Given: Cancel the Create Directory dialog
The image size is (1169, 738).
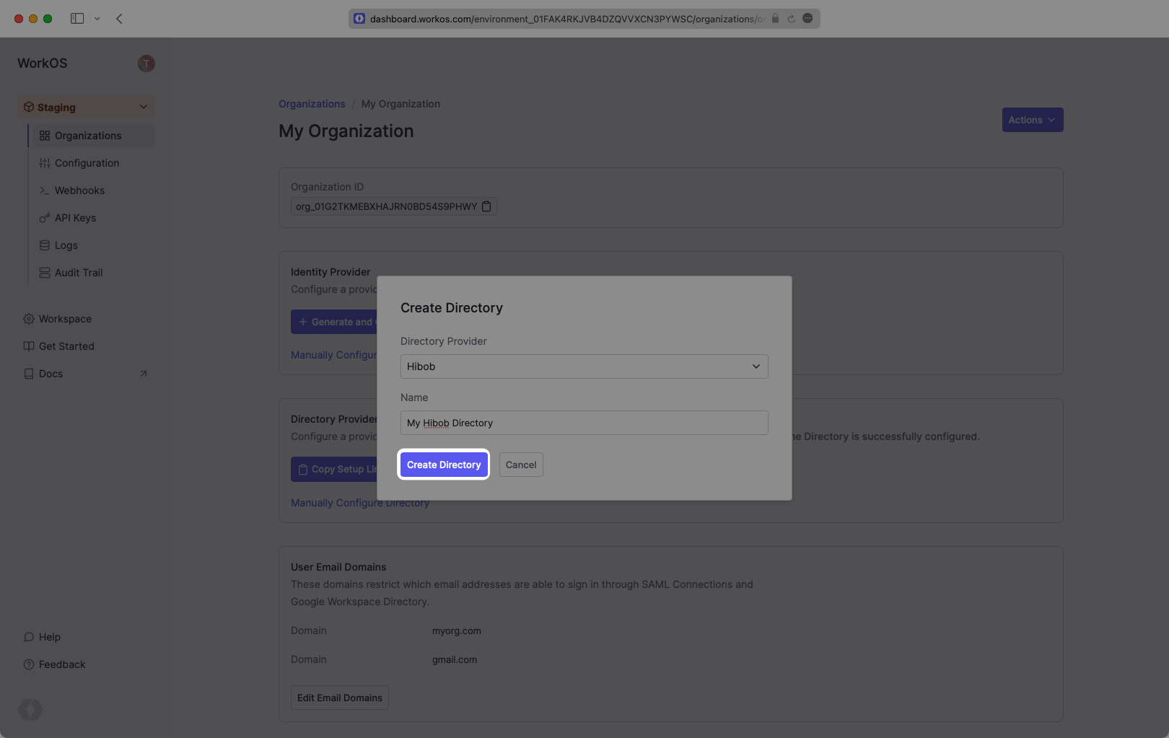Looking at the screenshot, I should coord(520,465).
